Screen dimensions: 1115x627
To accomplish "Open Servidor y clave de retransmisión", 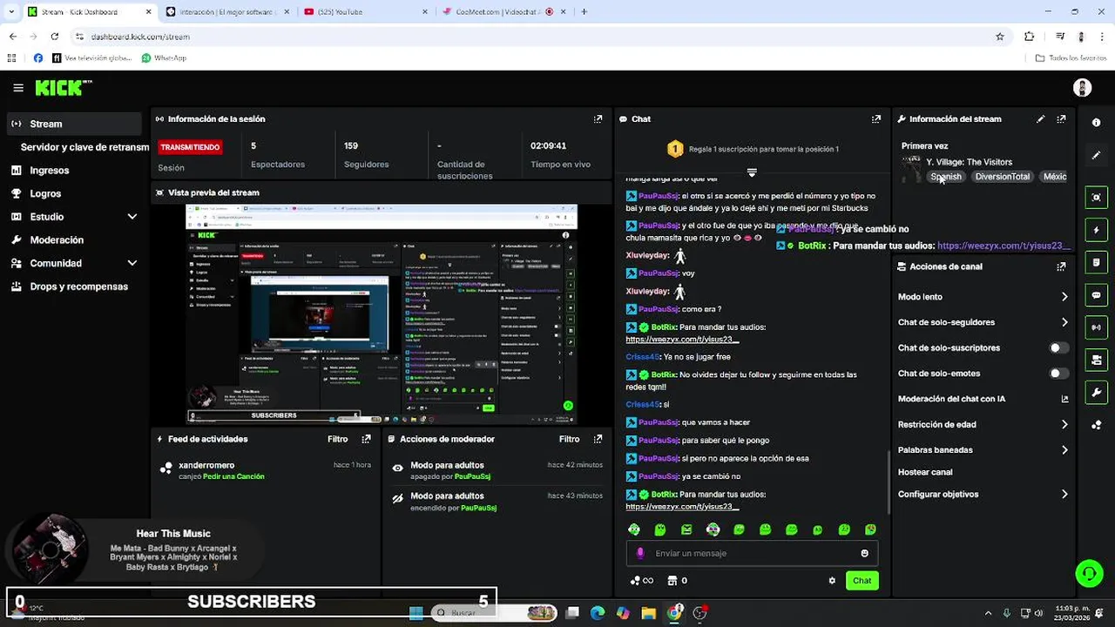I will click(x=84, y=147).
